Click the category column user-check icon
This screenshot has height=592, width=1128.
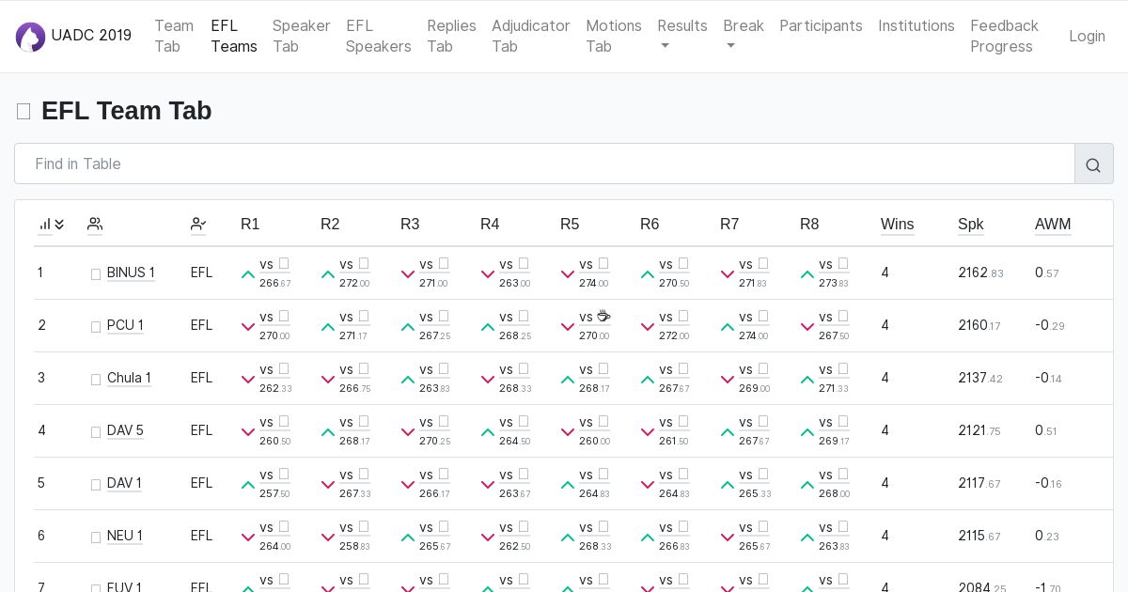click(197, 225)
